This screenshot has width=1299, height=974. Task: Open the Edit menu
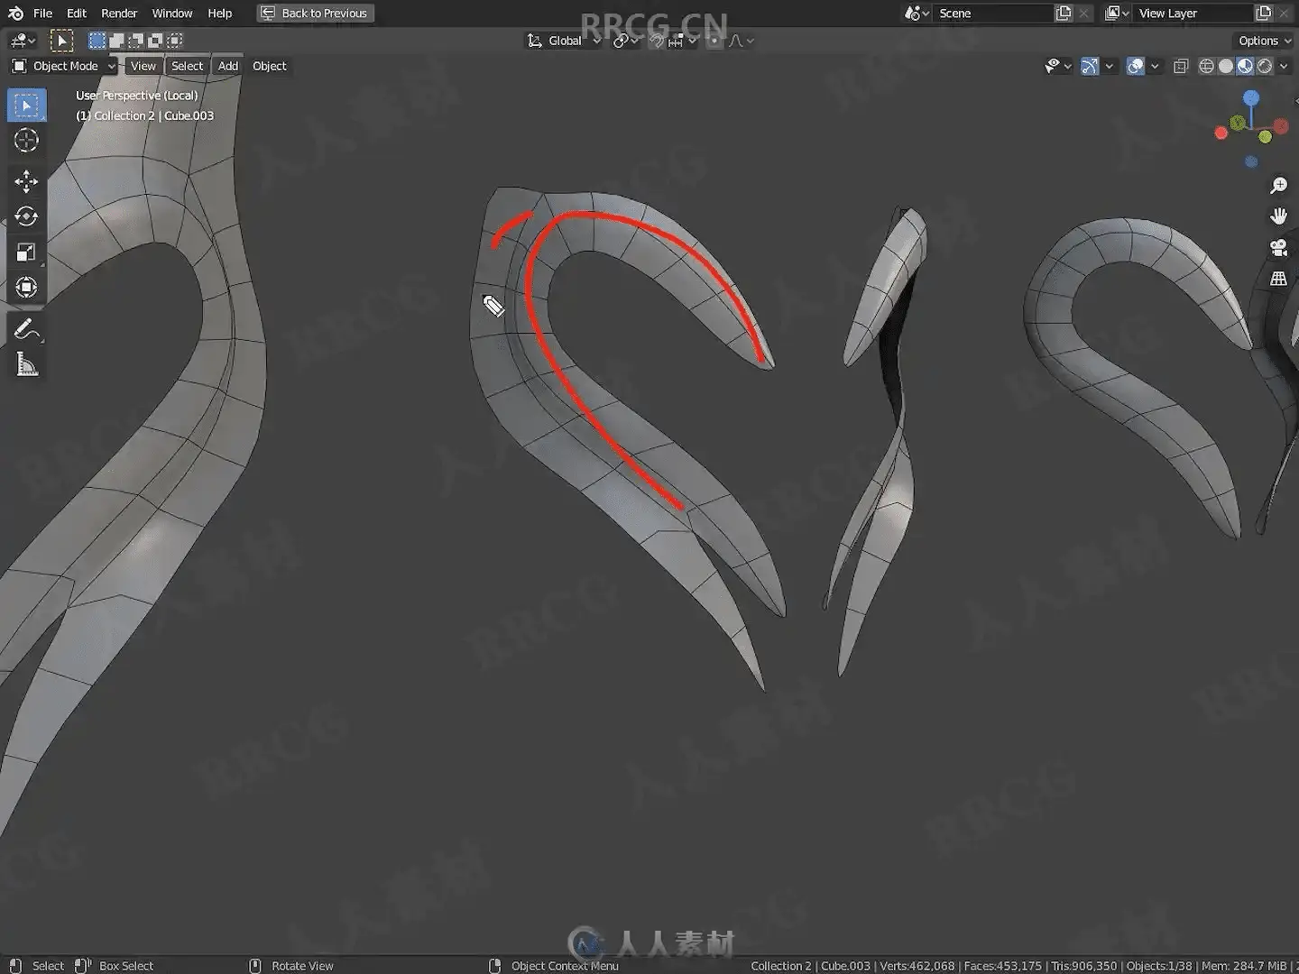77,14
